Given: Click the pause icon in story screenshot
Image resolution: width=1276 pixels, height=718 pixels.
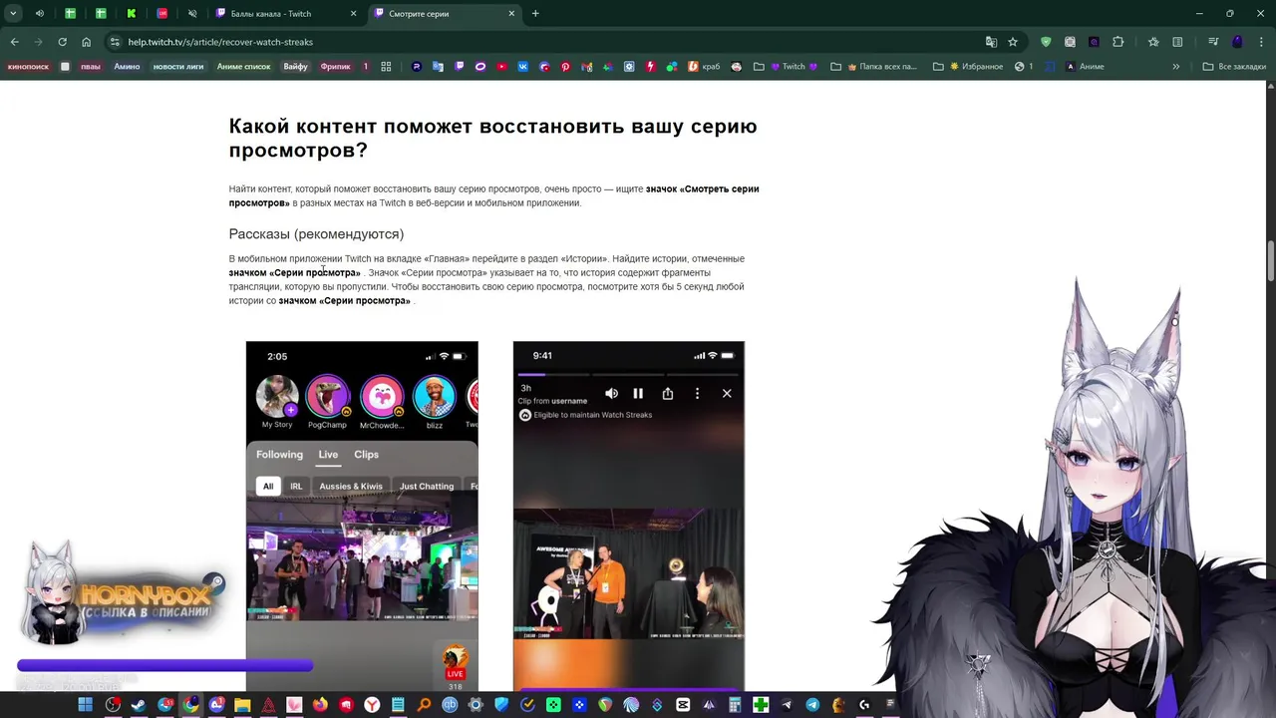Looking at the screenshot, I should click(x=638, y=394).
